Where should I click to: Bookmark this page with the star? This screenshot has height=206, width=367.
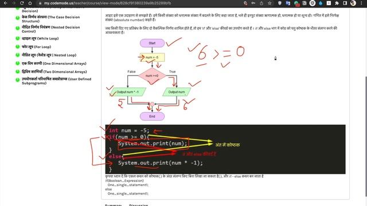tap(270, 3)
